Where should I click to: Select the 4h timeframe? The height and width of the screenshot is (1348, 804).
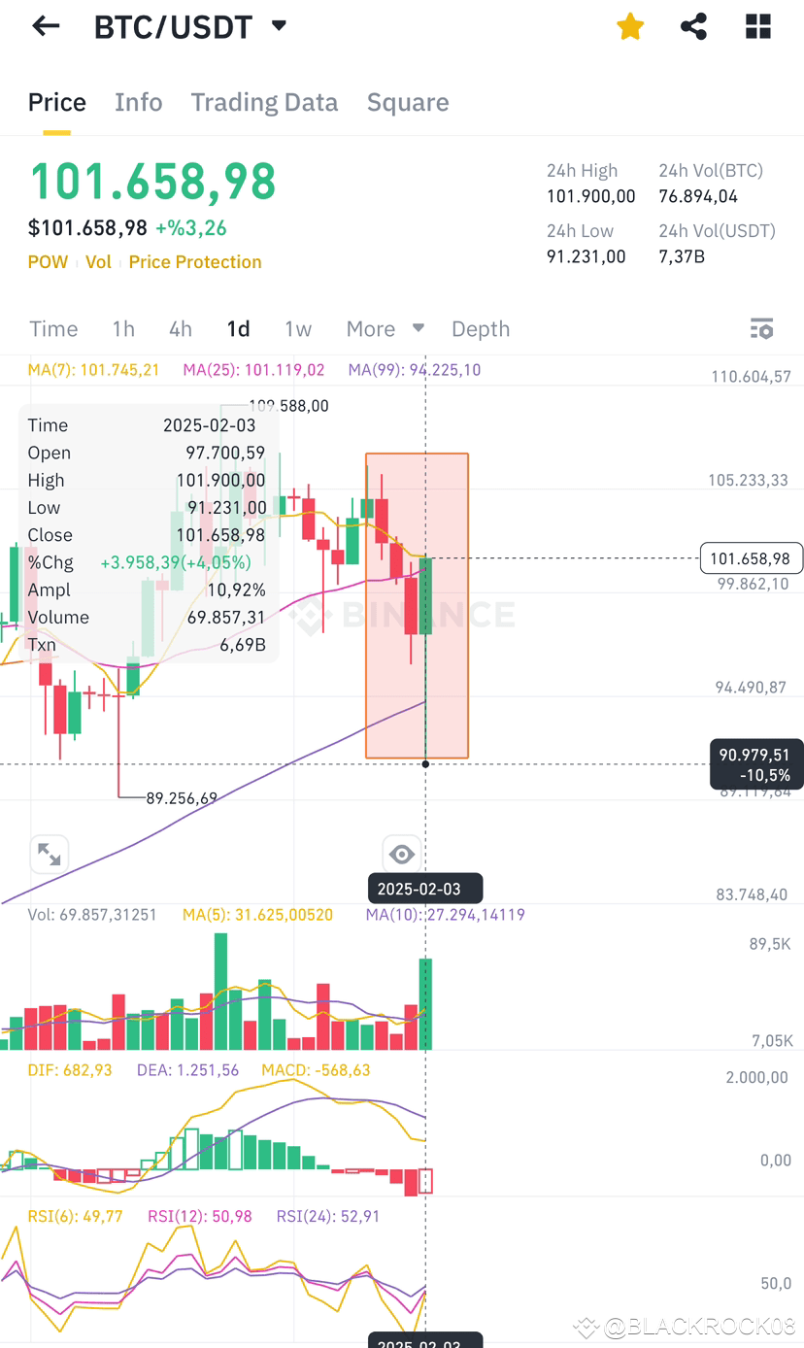(x=180, y=329)
